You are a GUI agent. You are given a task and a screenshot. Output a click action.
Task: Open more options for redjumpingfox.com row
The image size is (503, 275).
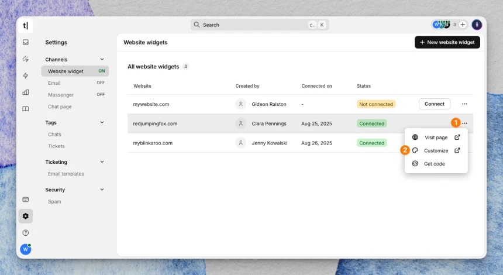point(464,123)
